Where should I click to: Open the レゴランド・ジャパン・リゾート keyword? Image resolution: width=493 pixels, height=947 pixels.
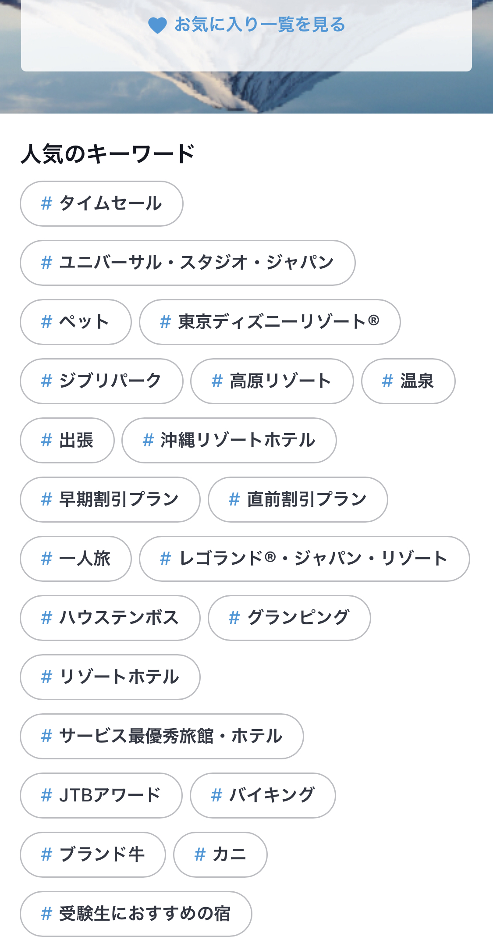[x=304, y=559]
